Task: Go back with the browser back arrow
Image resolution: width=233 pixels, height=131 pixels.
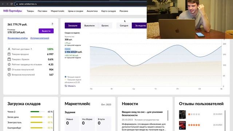Action: (x=3, y=4)
